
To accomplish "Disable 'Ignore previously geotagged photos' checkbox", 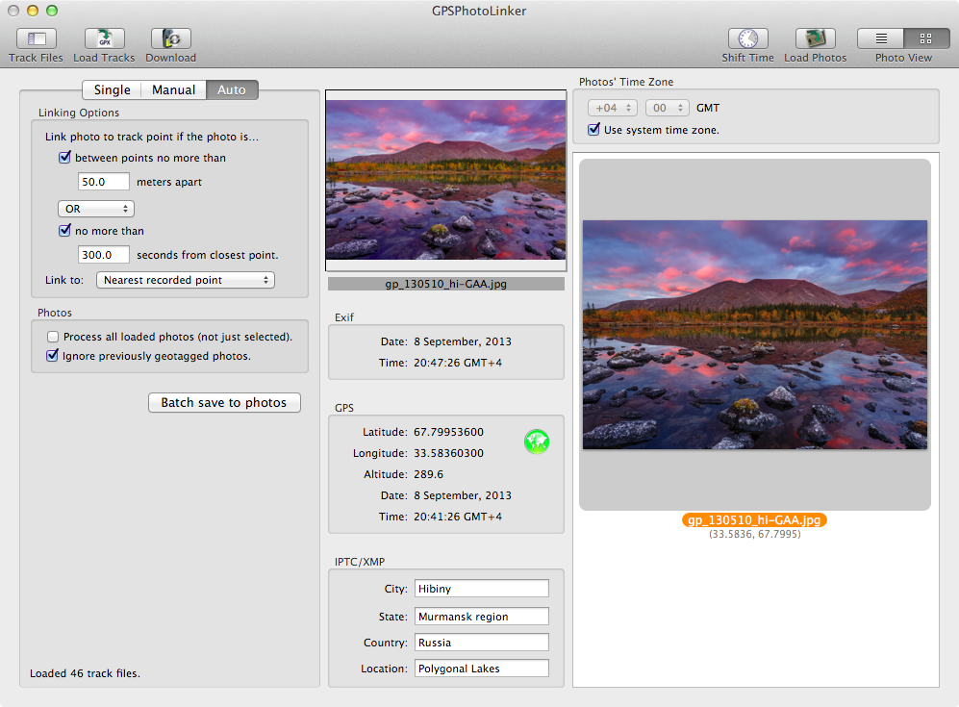I will 53,355.
